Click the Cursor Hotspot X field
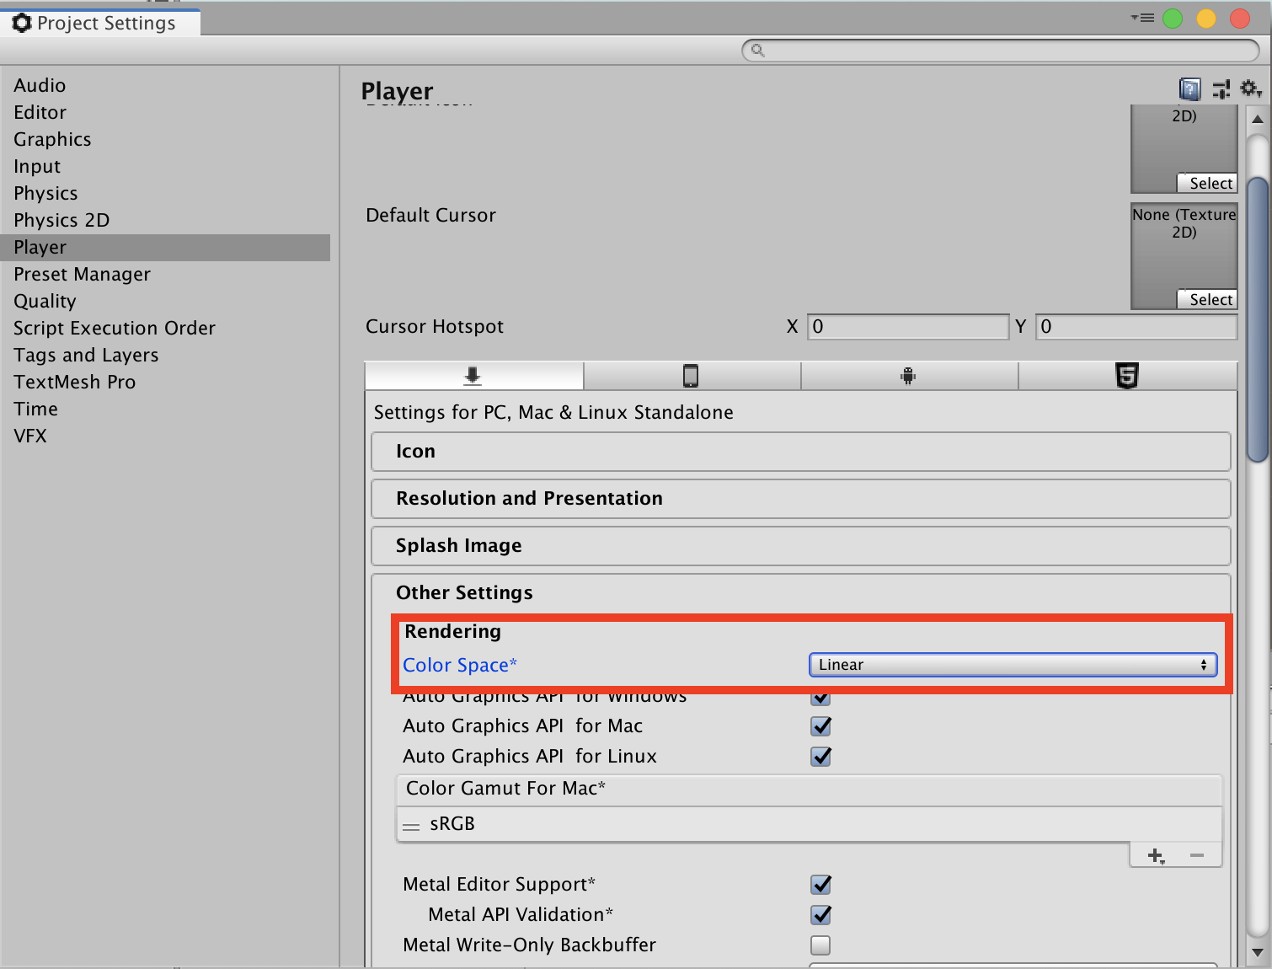Image resolution: width=1272 pixels, height=969 pixels. click(x=907, y=327)
